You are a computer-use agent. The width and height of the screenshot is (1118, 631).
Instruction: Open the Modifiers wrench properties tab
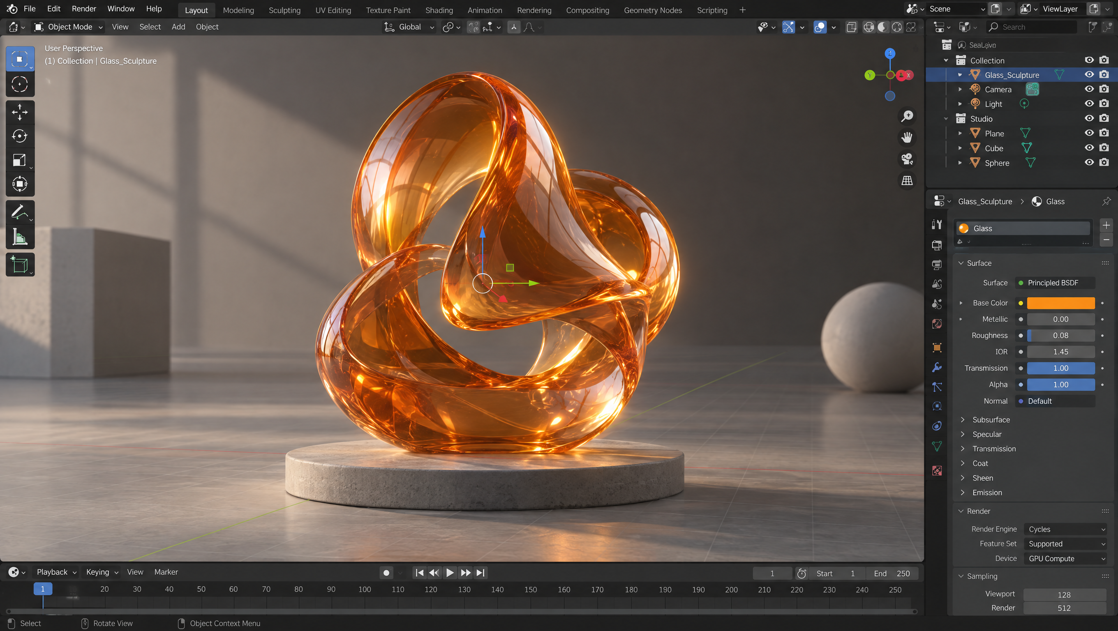937,367
